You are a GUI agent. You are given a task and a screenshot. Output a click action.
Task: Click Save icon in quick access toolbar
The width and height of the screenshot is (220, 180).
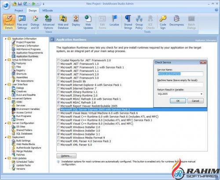[20, 4]
